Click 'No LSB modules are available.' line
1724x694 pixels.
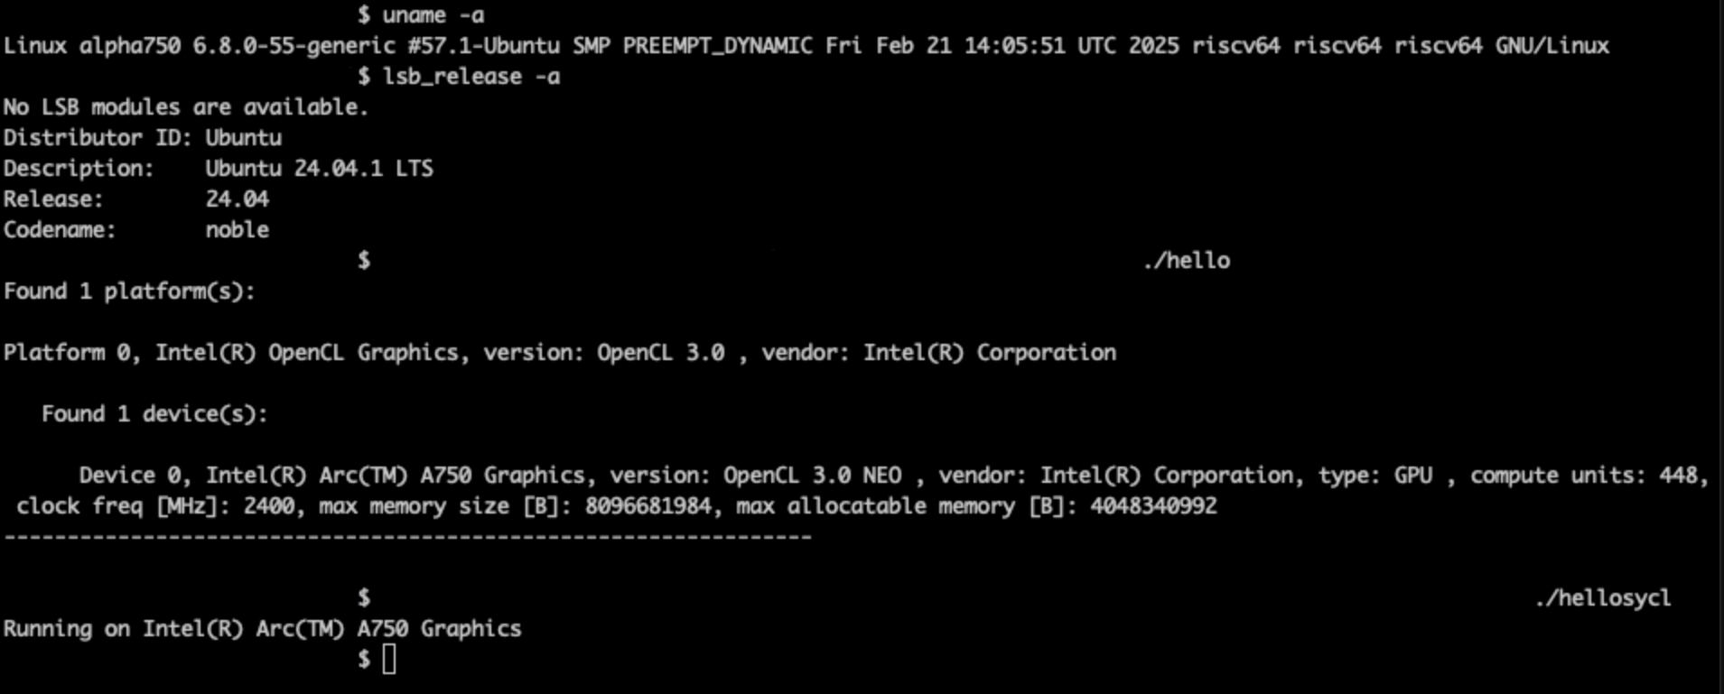186,107
